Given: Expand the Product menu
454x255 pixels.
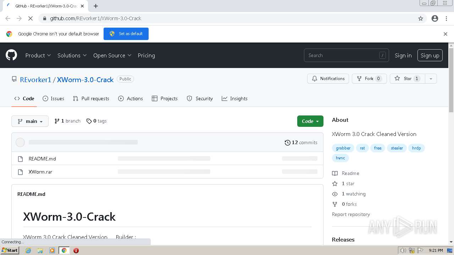Looking at the screenshot, I should click(38, 55).
